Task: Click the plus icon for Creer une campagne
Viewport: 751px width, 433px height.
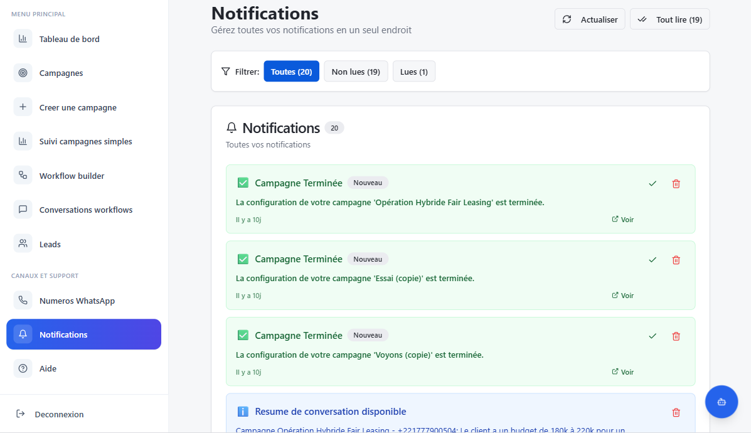Action: click(23, 107)
